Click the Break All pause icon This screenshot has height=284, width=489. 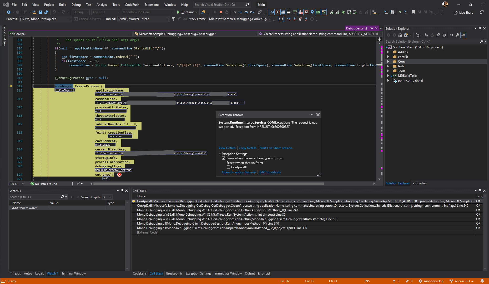pos(215,12)
